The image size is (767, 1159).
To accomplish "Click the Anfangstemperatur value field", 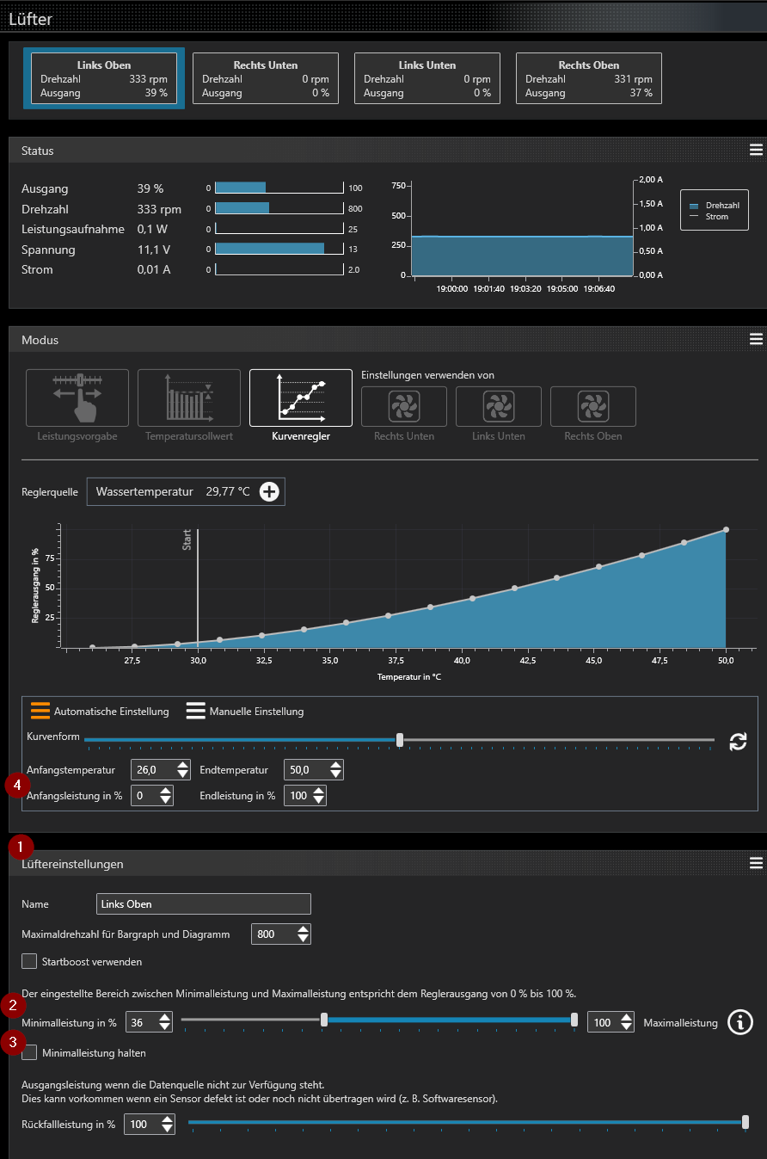I will click(151, 770).
